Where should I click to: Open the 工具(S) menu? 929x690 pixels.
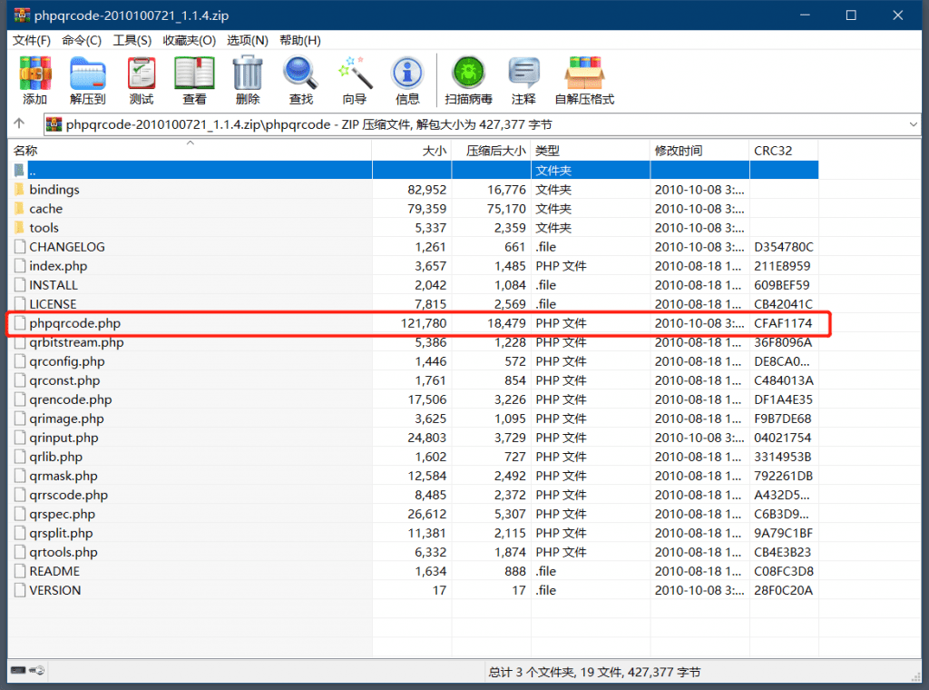click(x=132, y=40)
